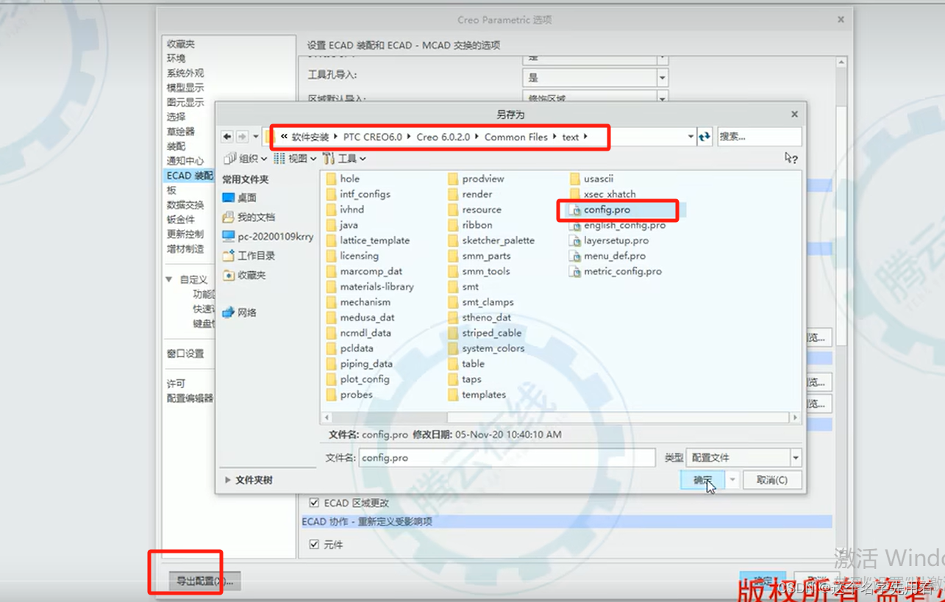Toggle the ECAD 区域更改 checkbox
This screenshot has height=602, width=945.
[314, 503]
